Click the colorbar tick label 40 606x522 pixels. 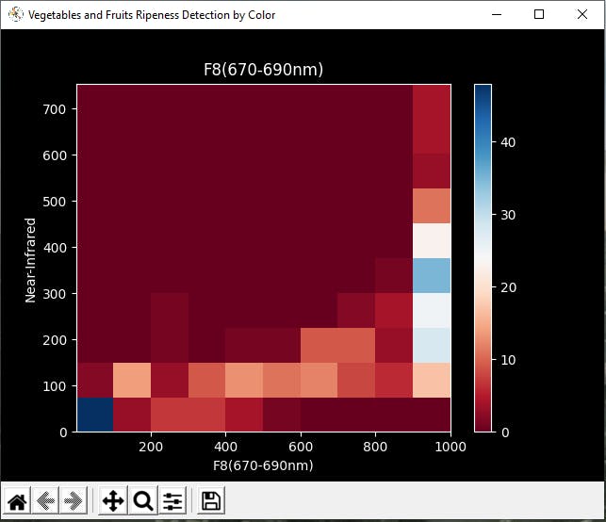508,142
